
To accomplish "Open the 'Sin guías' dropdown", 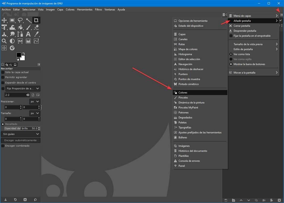I will coord(21,134).
